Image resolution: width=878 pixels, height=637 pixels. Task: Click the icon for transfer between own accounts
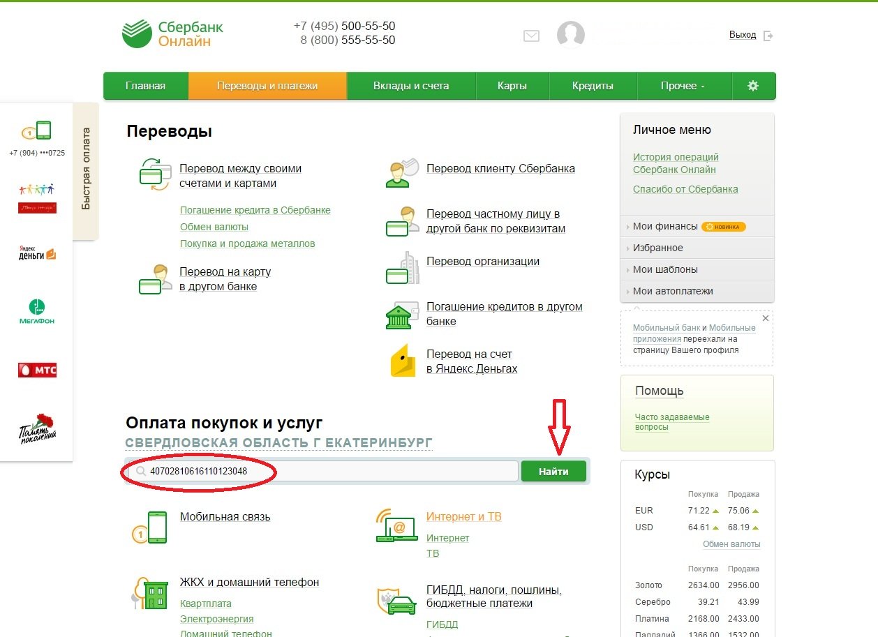click(155, 174)
